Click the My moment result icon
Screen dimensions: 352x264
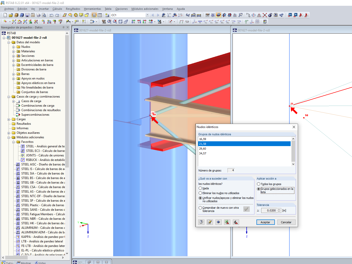tap(222, 22)
